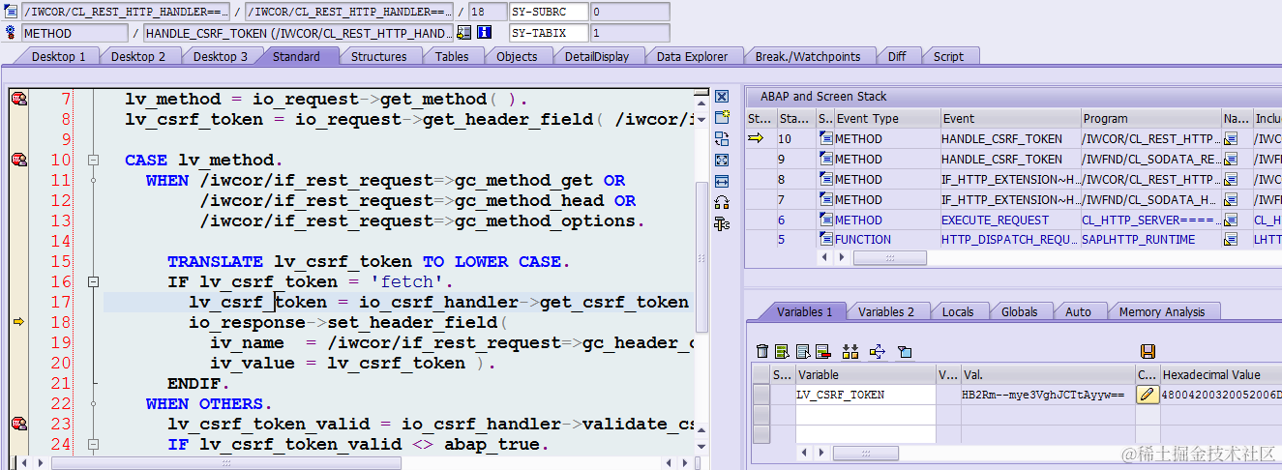Click the Replace Tool icon beside editor

point(721,139)
